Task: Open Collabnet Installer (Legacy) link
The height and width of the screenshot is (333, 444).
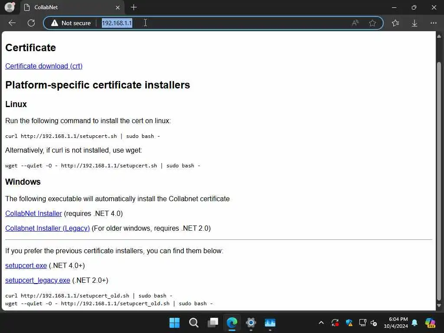Action: [x=48, y=228]
